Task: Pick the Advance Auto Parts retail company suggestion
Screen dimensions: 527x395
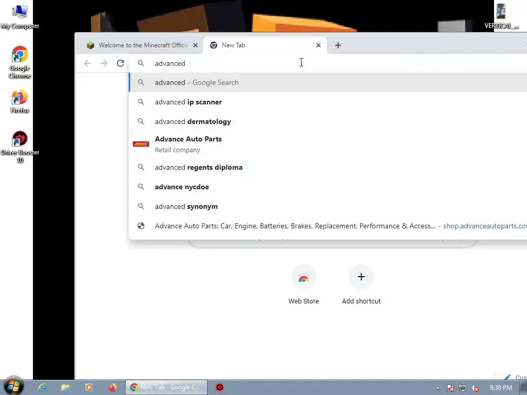Action: (x=328, y=144)
